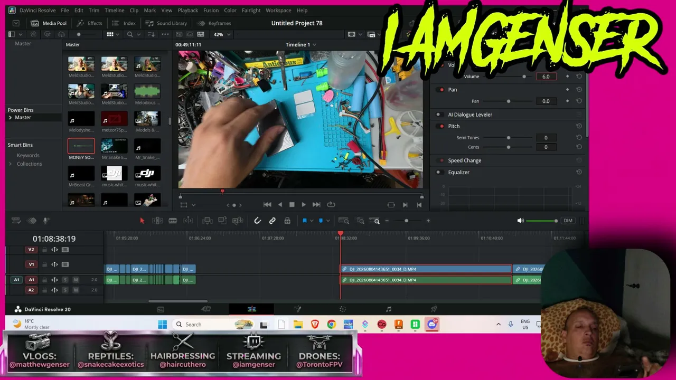Activate the Trim Edit Mode tool

pyautogui.click(x=157, y=221)
